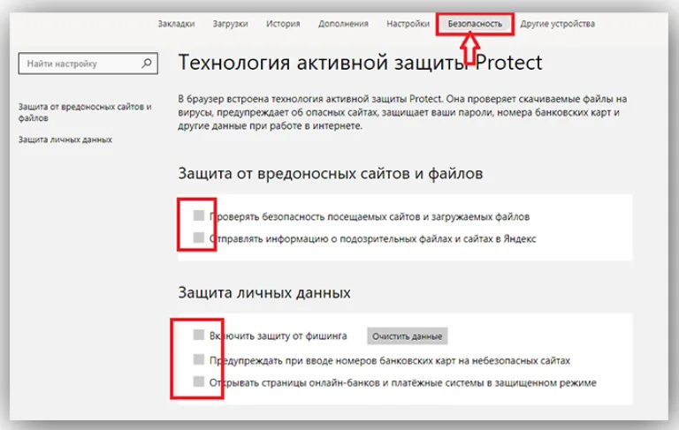Select the Безопасность tab
Viewport: 679px width, 430px height.
pos(475,24)
